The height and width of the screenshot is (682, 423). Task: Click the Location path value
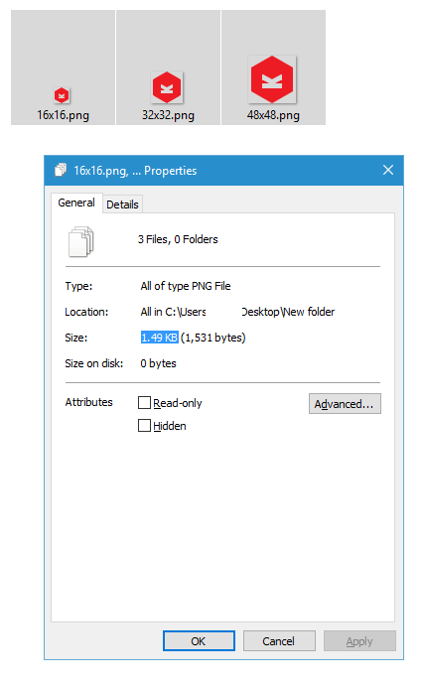pyautogui.click(x=237, y=312)
